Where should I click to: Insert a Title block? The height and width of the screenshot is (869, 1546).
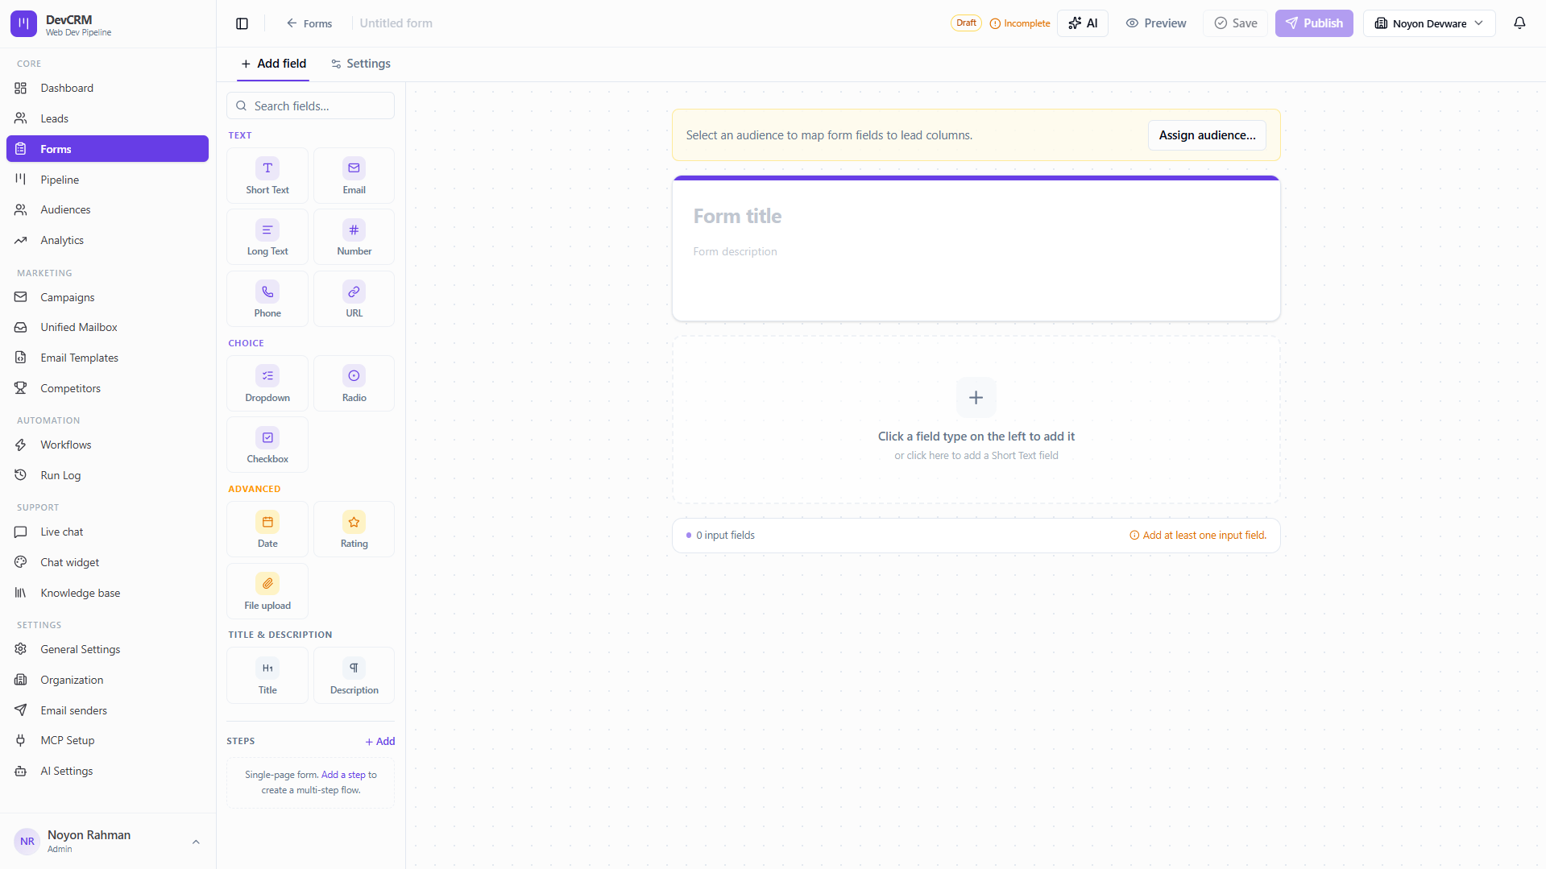point(267,676)
